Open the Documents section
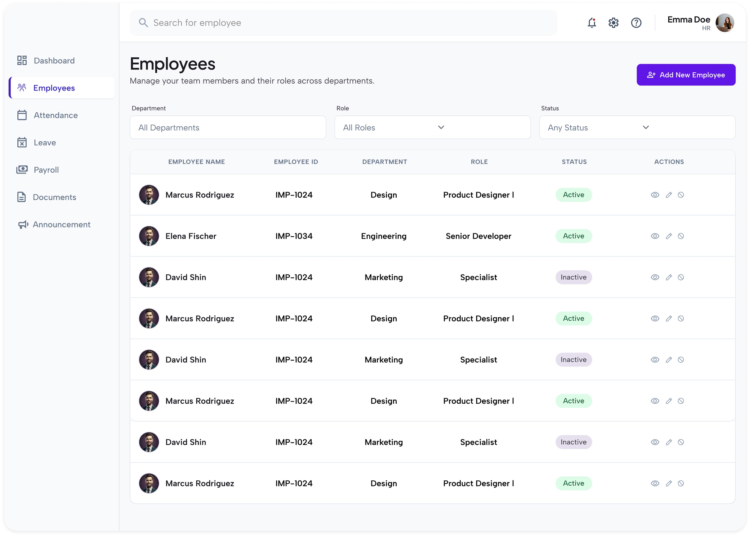This screenshot has width=750, height=536. coord(47,197)
